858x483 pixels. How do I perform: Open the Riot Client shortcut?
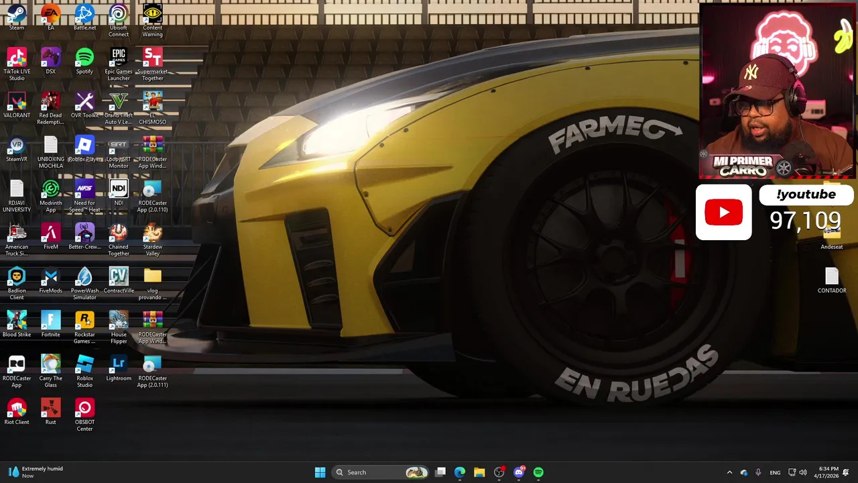click(17, 411)
